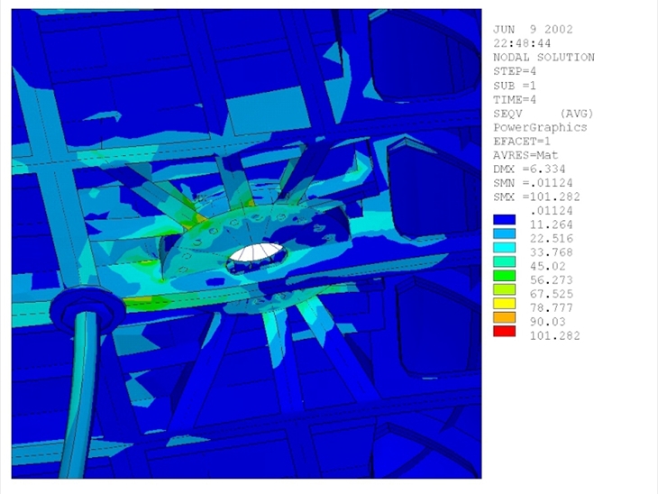
Task: Click the yellow legend swatch
Action: (504, 304)
